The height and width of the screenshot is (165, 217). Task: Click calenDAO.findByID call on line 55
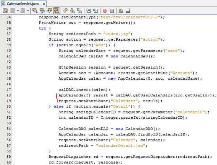point(151,134)
